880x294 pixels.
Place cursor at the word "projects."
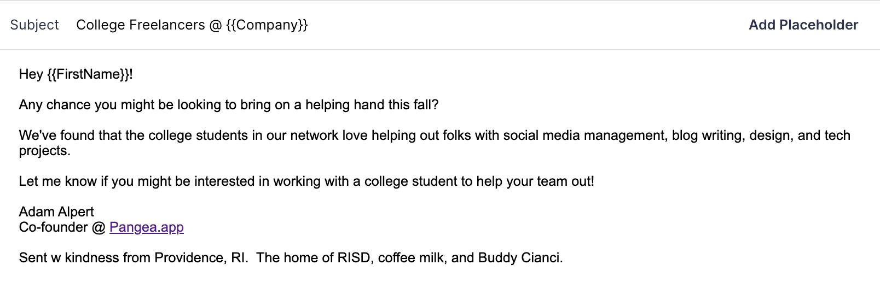[x=44, y=151]
